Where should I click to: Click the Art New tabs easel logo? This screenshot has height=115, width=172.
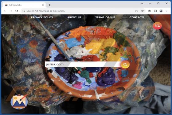coord(19,102)
